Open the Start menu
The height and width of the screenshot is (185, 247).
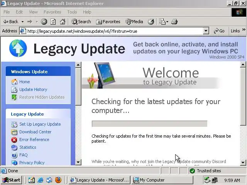pos(12,180)
